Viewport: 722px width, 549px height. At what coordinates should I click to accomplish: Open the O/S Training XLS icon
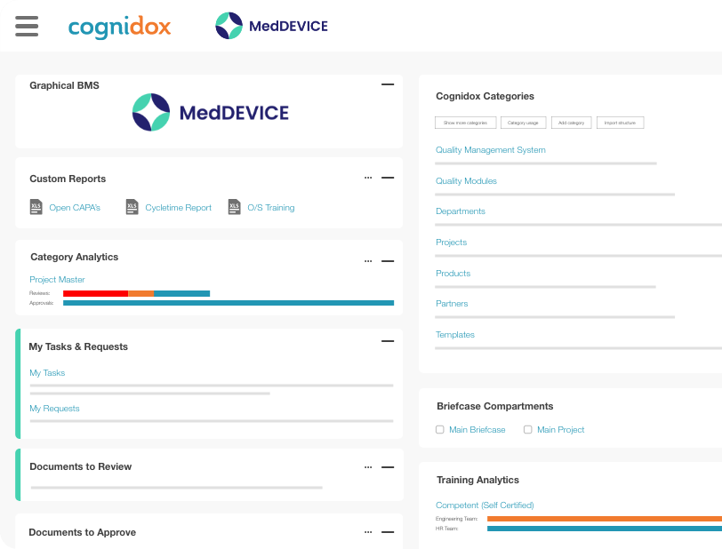click(234, 207)
